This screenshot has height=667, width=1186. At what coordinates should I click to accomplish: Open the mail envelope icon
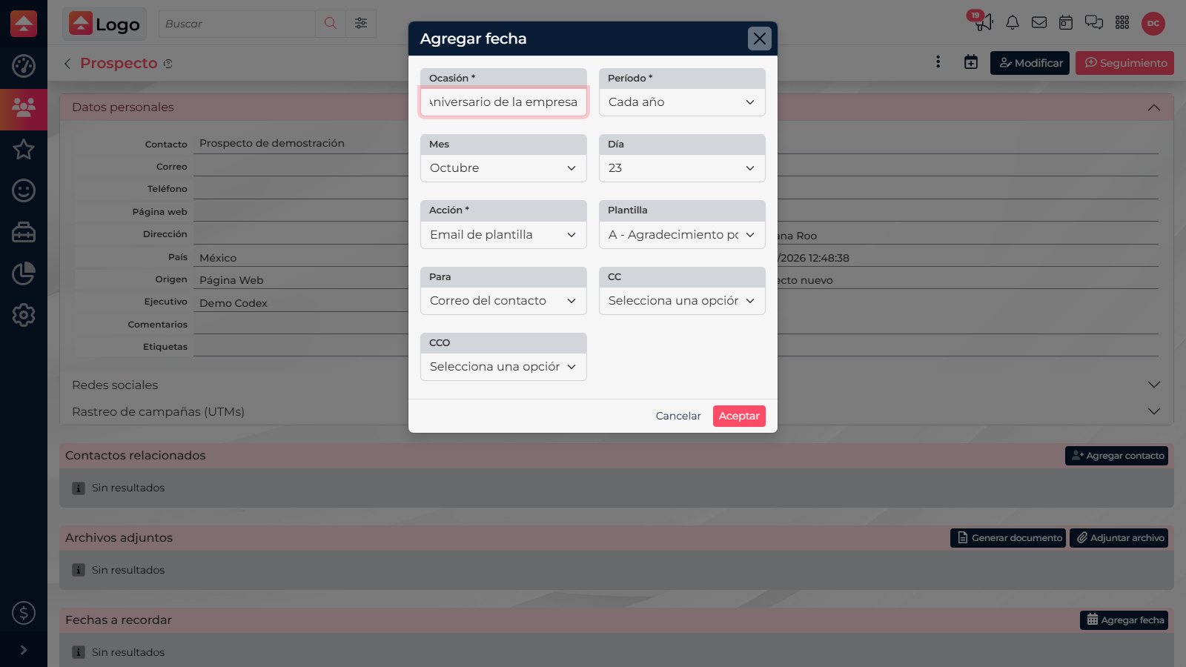[1039, 23]
